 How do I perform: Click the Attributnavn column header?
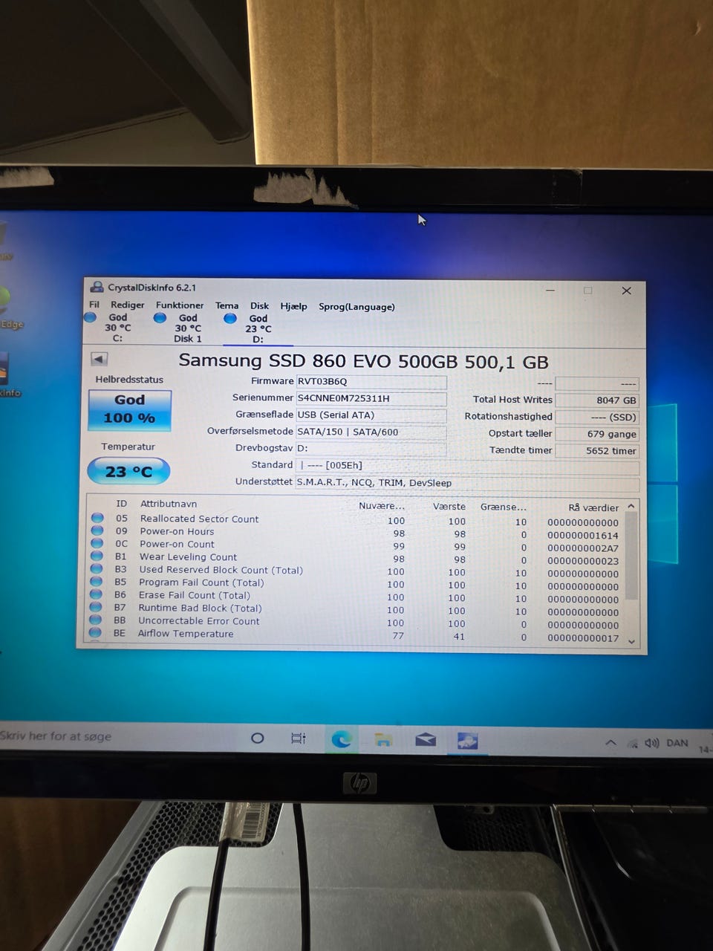pos(169,504)
